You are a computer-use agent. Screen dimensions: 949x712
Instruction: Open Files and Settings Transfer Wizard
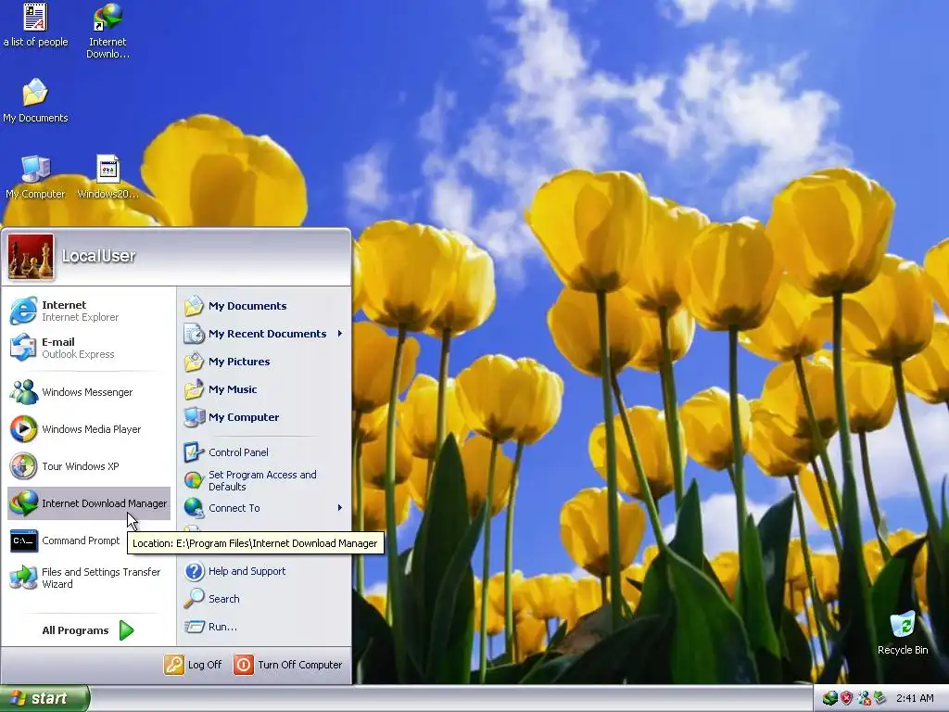point(88,578)
